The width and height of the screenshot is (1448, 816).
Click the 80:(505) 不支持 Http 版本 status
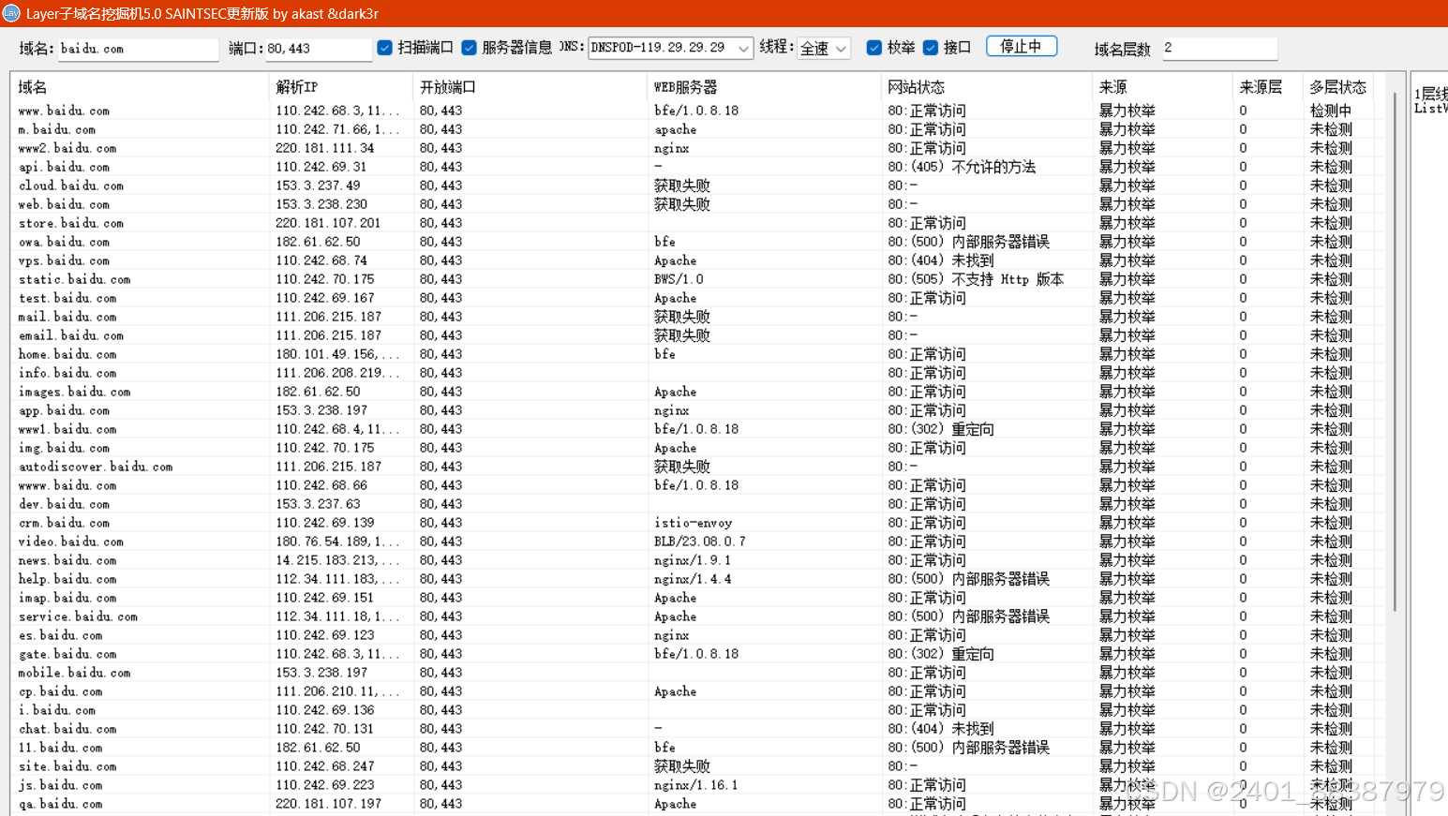[x=975, y=279]
